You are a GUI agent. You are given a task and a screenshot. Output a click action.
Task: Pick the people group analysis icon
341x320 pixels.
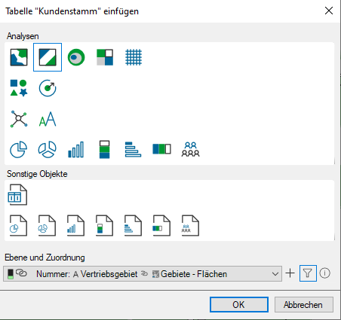191,150
